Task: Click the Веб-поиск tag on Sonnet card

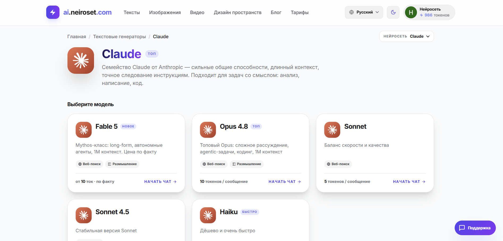Action: pyautogui.click(x=338, y=164)
